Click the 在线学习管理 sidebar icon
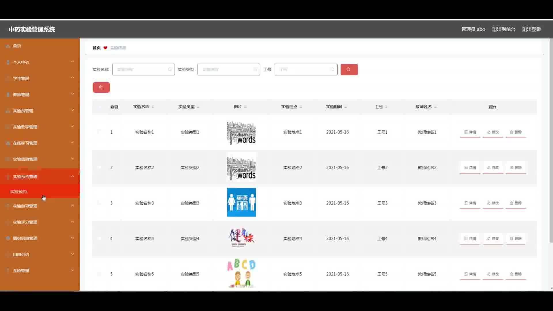Image resolution: width=553 pixels, height=311 pixels. coord(8,143)
